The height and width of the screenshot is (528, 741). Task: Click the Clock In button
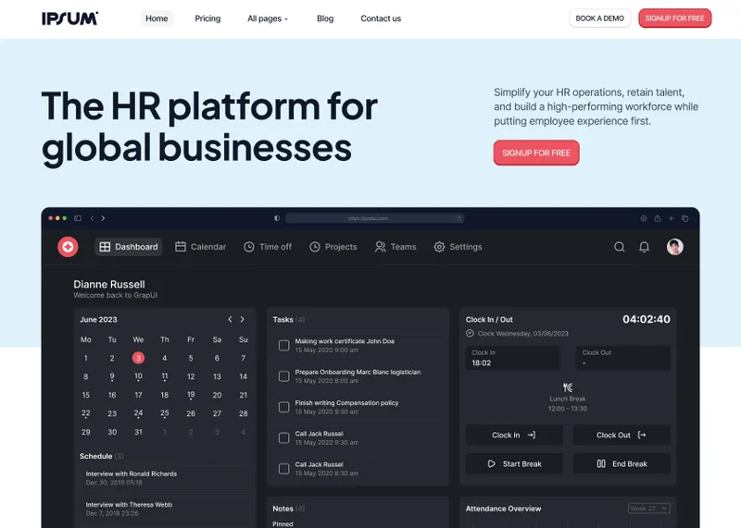[x=514, y=435]
